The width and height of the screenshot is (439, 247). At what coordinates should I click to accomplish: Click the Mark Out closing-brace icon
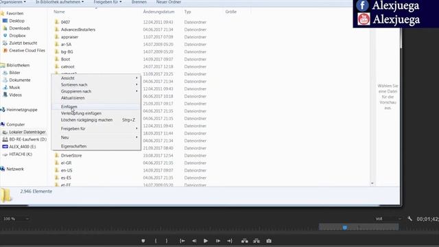167,241
